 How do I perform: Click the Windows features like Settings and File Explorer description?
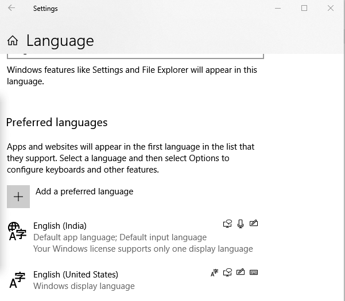132,76
